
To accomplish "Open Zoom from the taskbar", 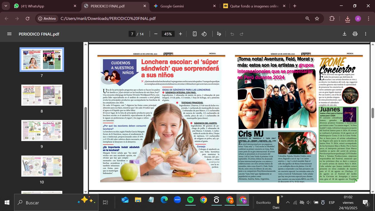I will (177, 200).
